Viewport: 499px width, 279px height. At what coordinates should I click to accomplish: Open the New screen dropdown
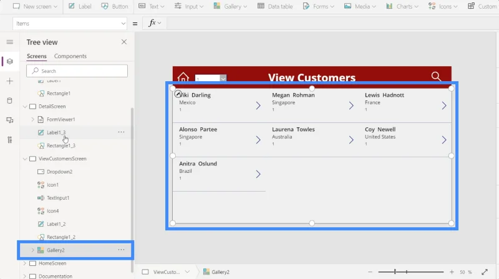(35, 6)
